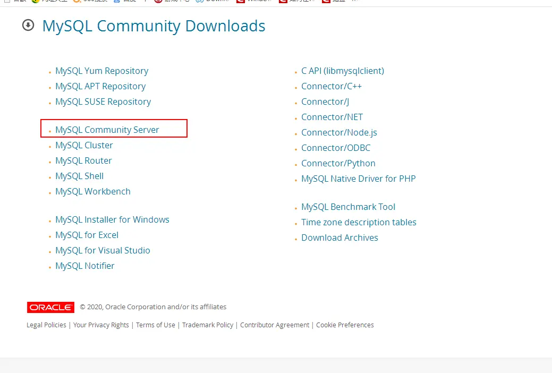This screenshot has height=373, width=552.
Task: Click the Oracle Corporation copyright text
Action: (x=153, y=307)
